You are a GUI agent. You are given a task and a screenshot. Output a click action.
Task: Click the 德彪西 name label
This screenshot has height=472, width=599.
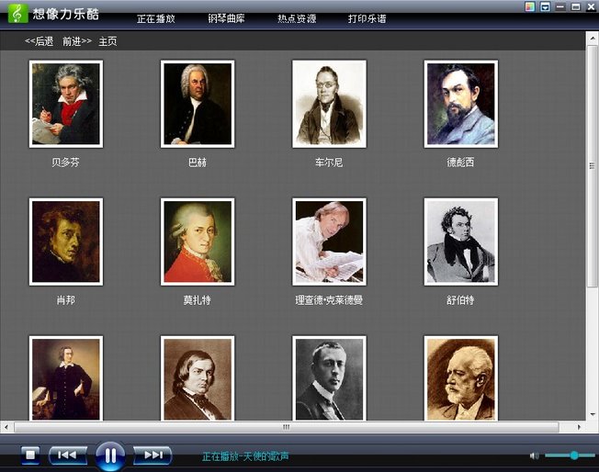[x=460, y=163]
